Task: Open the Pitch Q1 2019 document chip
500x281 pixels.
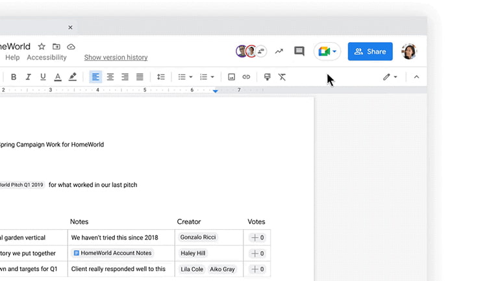Action: 21,185
